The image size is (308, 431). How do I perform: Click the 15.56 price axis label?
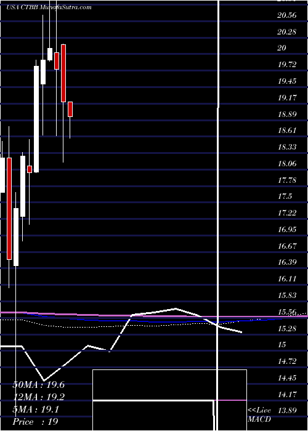tap(287, 312)
